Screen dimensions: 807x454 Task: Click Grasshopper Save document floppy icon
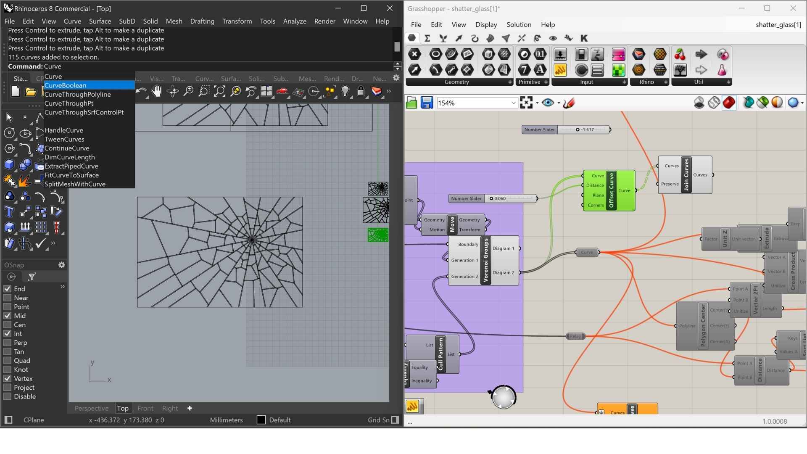pyautogui.click(x=427, y=103)
